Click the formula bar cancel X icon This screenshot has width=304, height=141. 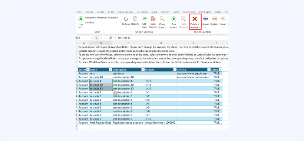coord(101,38)
